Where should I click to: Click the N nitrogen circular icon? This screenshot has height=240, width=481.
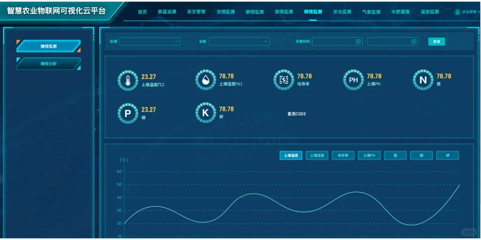tap(423, 80)
